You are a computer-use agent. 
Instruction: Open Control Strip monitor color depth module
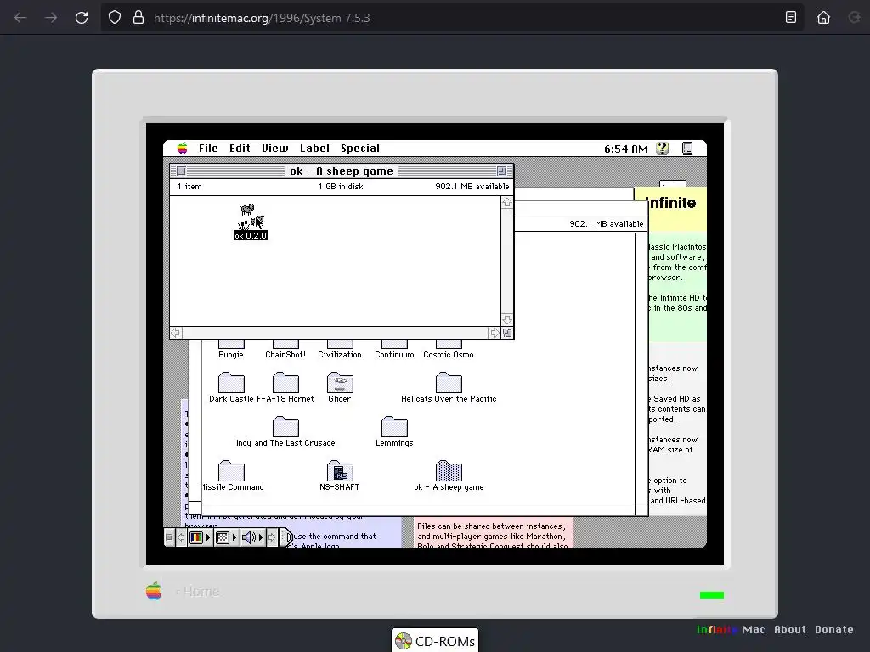pos(200,537)
